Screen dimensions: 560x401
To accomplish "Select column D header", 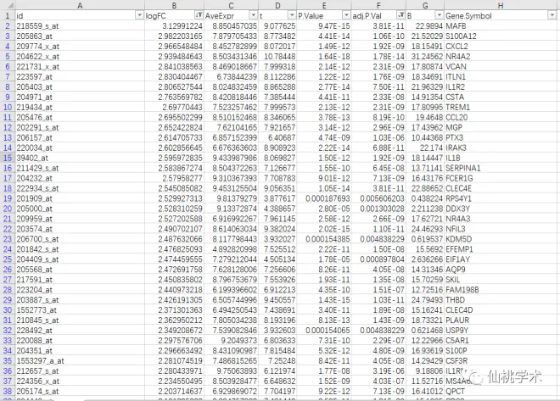I will (277, 5).
